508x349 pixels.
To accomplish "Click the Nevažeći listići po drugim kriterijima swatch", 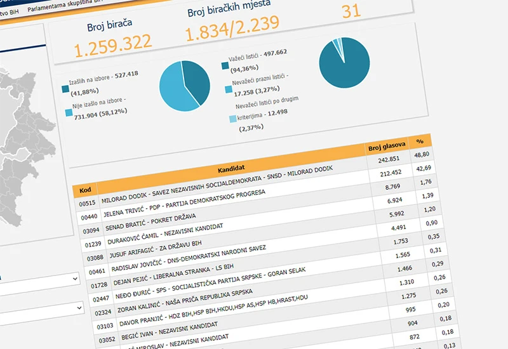I will [232, 119].
